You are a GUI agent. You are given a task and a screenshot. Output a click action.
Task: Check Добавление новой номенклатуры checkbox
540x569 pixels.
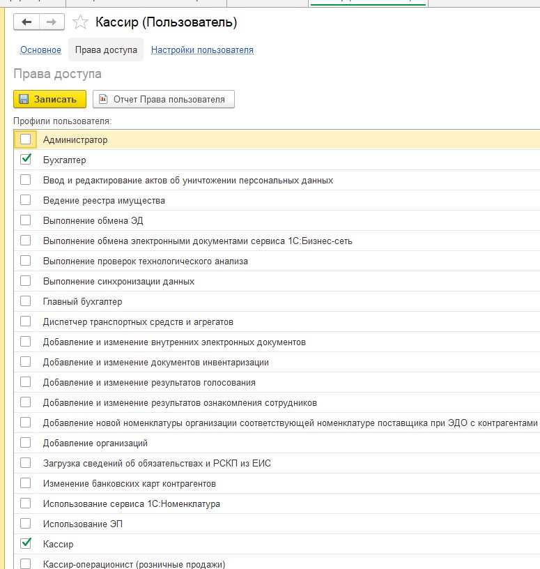(25, 423)
